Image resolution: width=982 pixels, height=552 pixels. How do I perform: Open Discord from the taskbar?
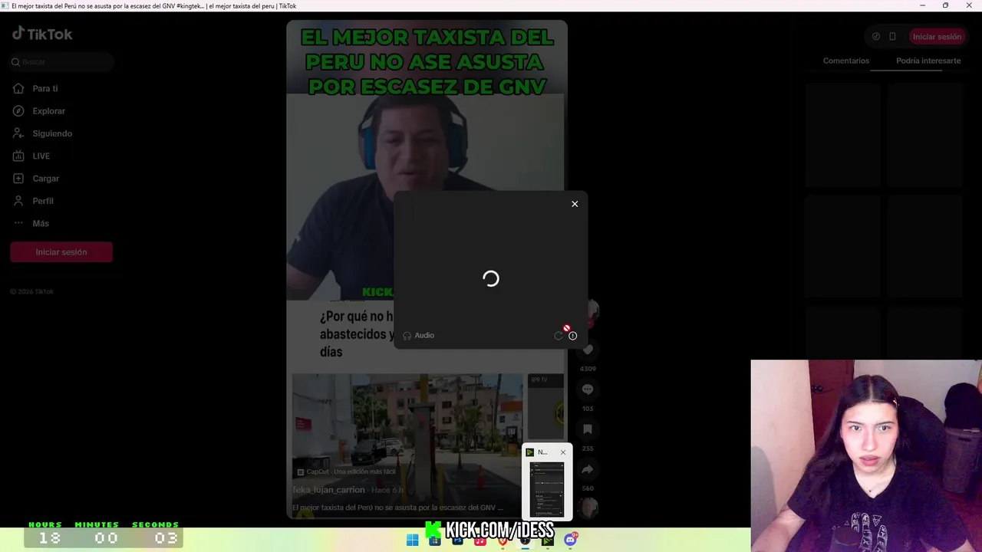pyautogui.click(x=570, y=540)
